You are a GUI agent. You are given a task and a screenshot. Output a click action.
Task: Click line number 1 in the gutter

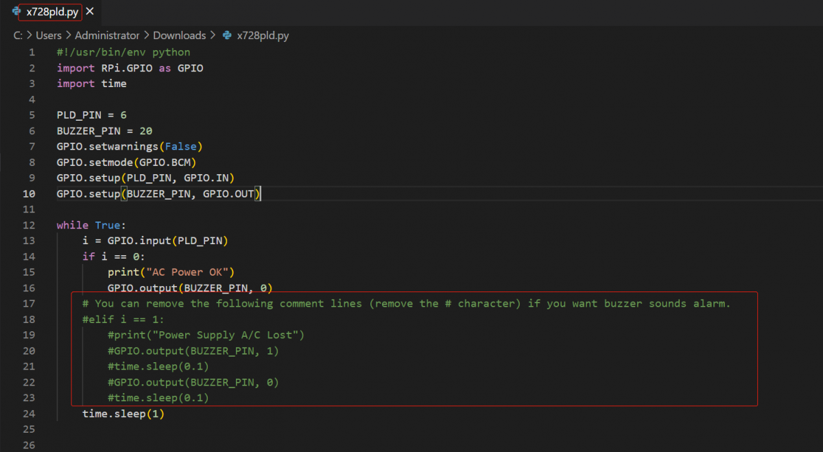32,52
